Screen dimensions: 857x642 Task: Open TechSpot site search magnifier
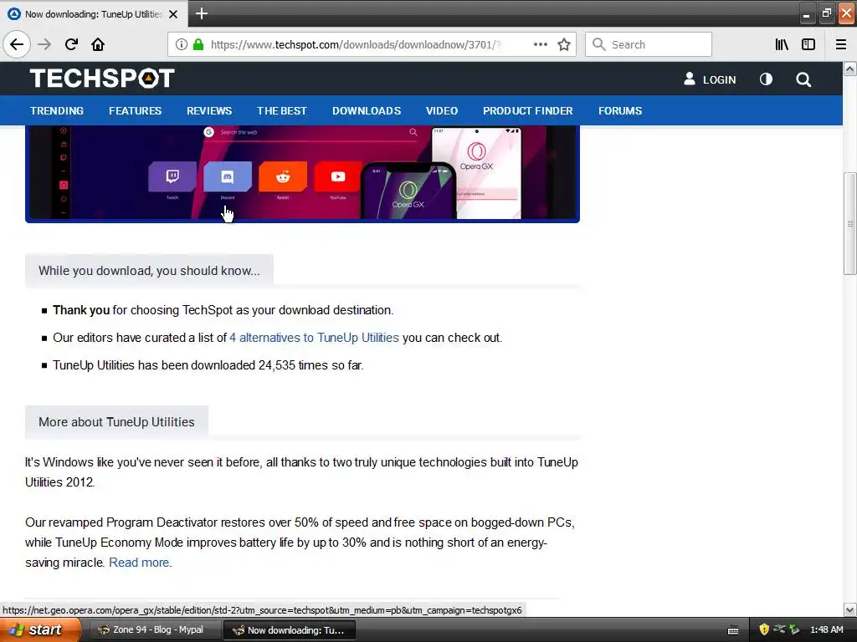[x=803, y=79]
